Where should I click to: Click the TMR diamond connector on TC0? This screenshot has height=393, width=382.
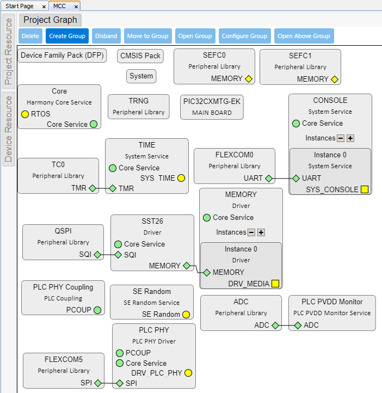(93, 188)
